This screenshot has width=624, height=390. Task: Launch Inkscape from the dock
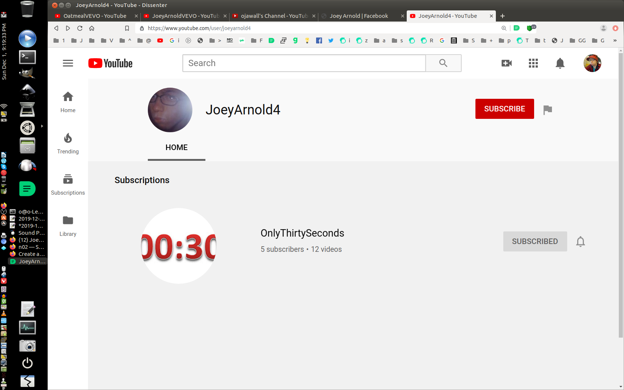coord(27,91)
